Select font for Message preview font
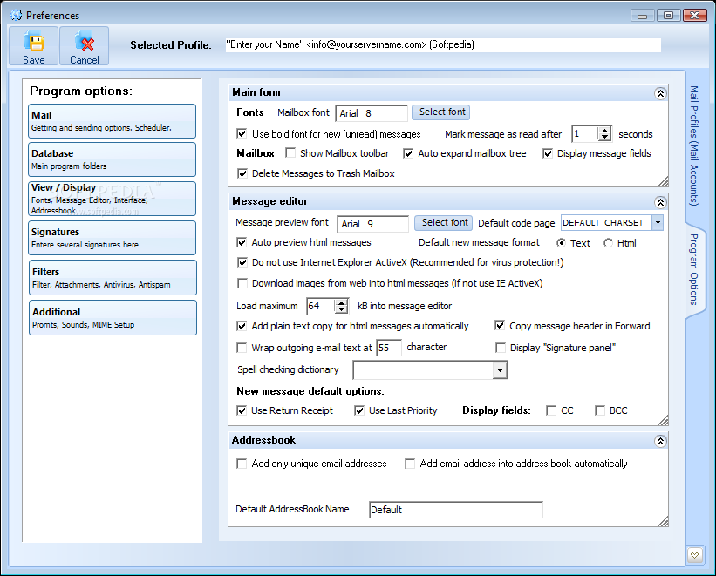 click(x=443, y=223)
